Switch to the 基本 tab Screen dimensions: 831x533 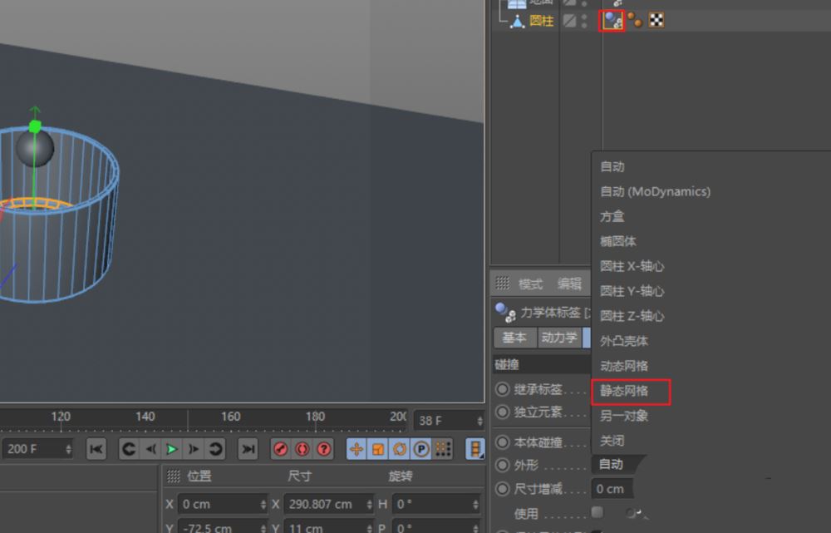coord(514,338)
